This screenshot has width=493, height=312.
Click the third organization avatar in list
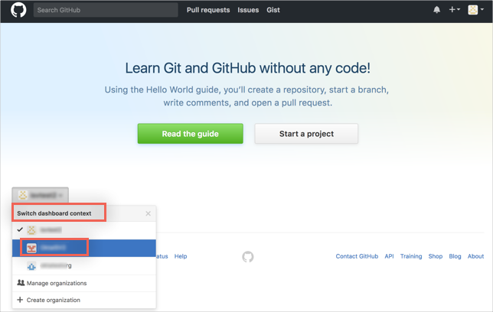(31, 265)
